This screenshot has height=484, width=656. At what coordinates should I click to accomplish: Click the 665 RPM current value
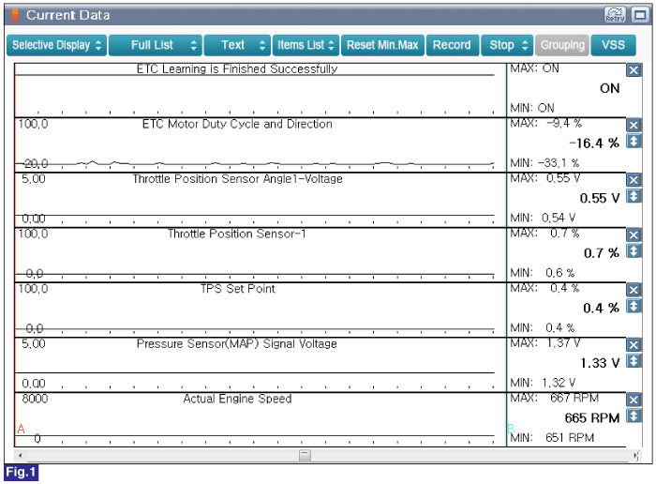592,417
